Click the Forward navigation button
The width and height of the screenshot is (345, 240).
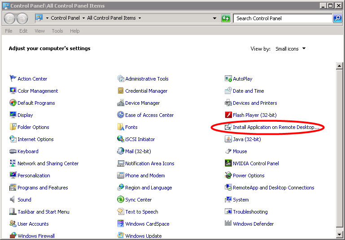[22, 18]
